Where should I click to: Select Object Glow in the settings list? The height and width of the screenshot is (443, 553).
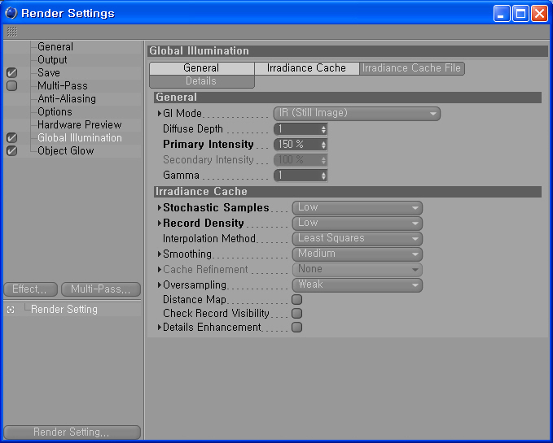pyautogui.click(x=66, y=151)
